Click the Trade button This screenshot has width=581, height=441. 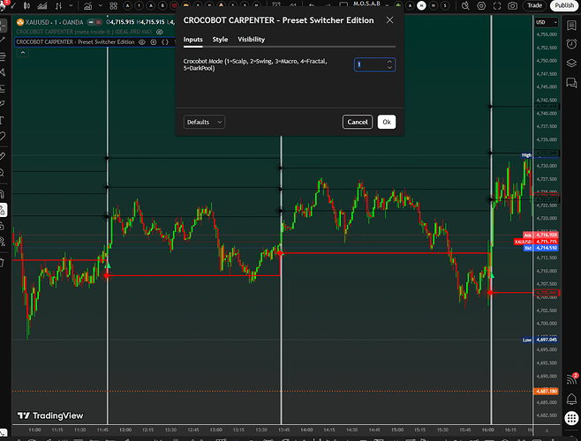pos(534,5)
